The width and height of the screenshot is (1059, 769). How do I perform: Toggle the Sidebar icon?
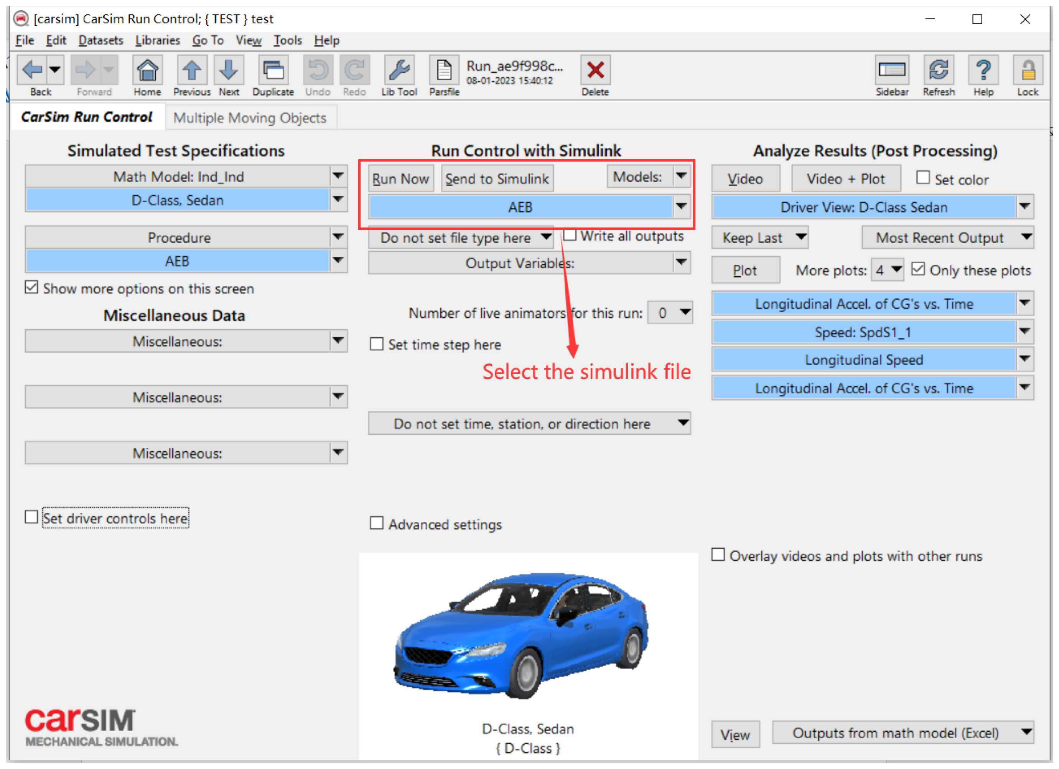[x=891, y=71]
